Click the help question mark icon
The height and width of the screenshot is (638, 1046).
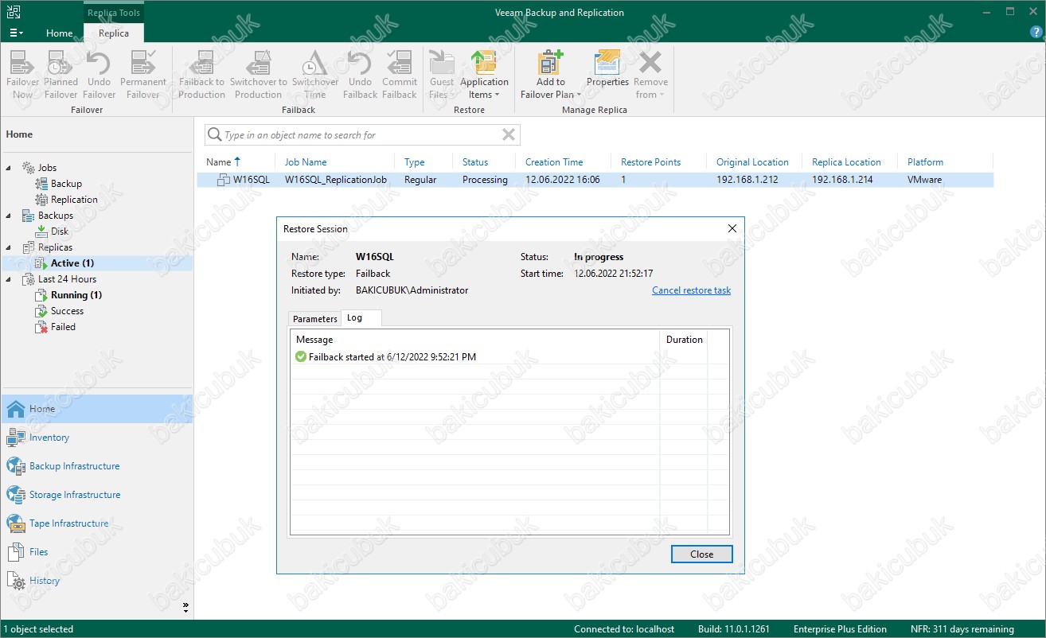(x=1034, y=33)
